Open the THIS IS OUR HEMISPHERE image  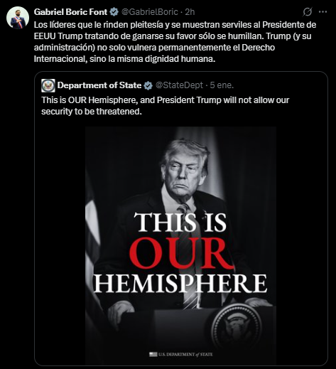click(x=180, y=245)
